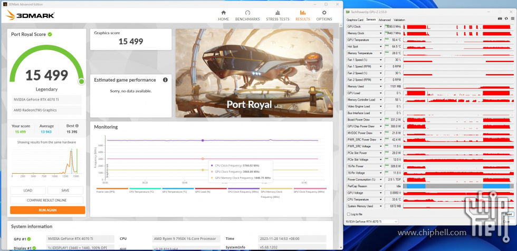517x251 pixels.
Task: Click 3DMark results page vertical scrollbar
Action: pos(341,68)
